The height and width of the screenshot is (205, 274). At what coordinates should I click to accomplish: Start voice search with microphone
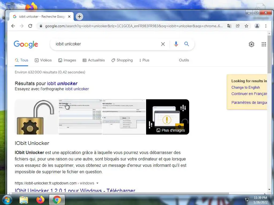pos(176,44)
